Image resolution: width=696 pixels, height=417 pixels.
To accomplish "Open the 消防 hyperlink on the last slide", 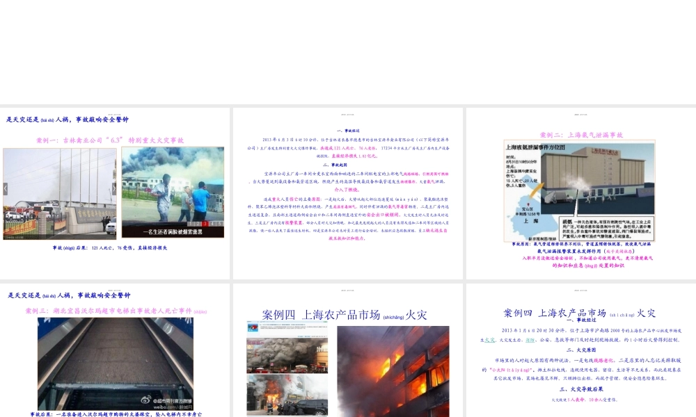I will tap(530, 340).
